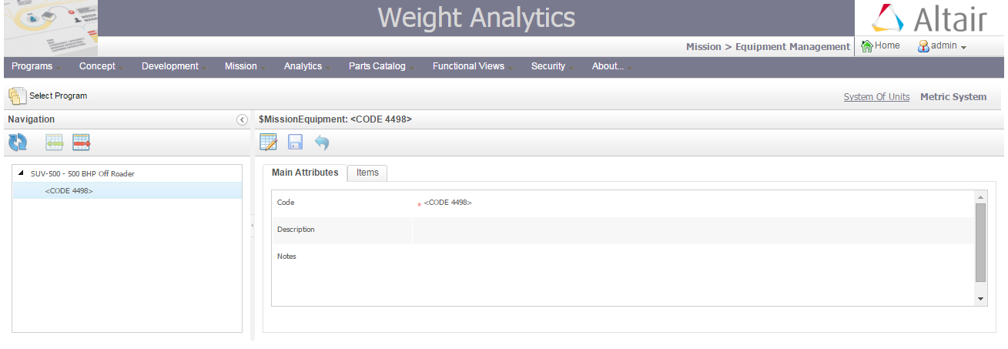Click the edit form icon
Image resolution: width=1008 pixels, height=349 pixels.
(269, 142)
